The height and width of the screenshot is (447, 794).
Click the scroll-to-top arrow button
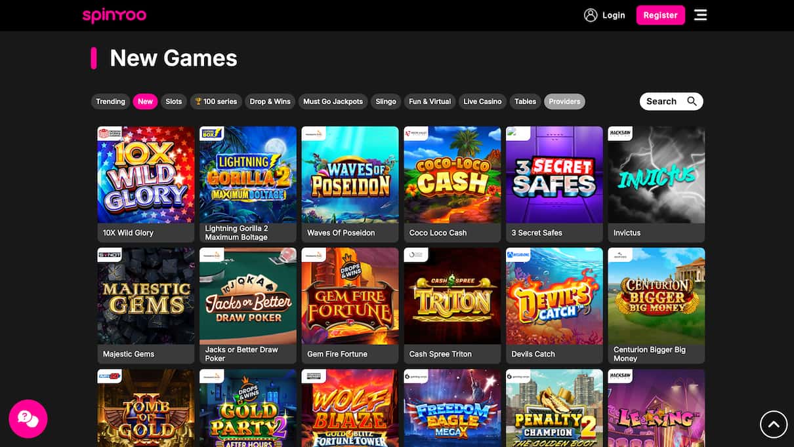(x=774, y=424)
